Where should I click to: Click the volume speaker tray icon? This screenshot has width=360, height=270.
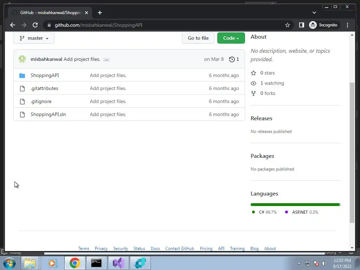[324, 263]
